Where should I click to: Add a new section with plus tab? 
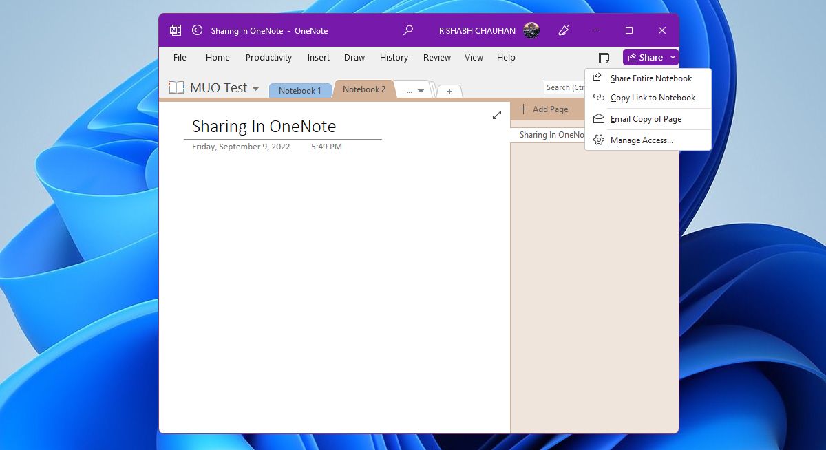pyautogui.click(x=449, y=91)
